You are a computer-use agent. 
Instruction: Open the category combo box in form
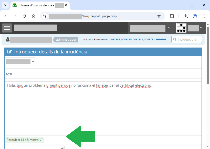pyautogui.click(x=20, y=61)
